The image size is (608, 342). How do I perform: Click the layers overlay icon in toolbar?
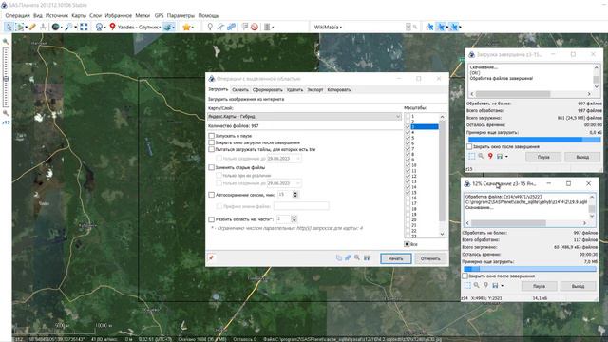[x=168, y=27]
